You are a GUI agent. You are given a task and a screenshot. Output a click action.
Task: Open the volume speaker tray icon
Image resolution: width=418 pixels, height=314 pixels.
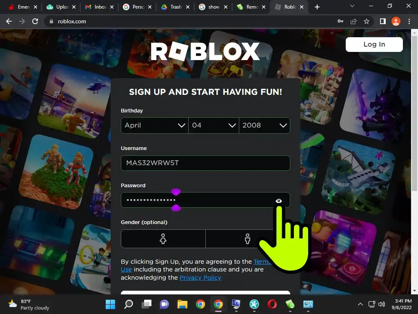382,304
